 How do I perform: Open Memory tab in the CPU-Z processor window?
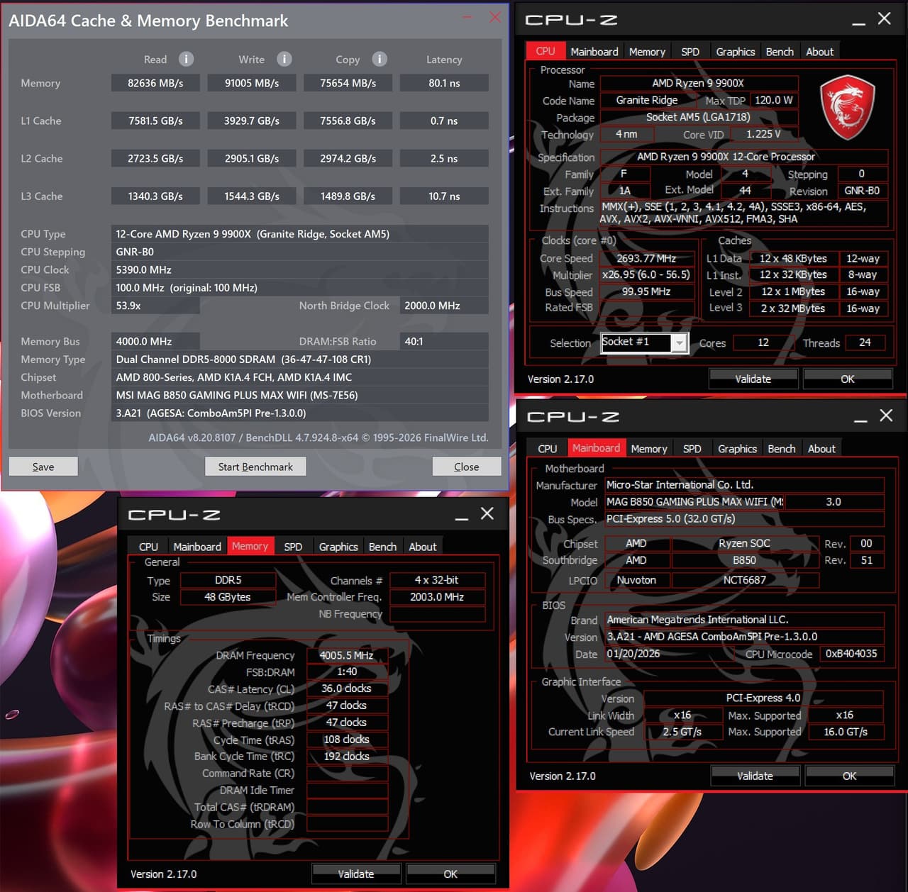[x=648, y=52]
